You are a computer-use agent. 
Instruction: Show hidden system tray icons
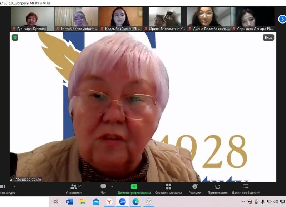click(243, 202)
